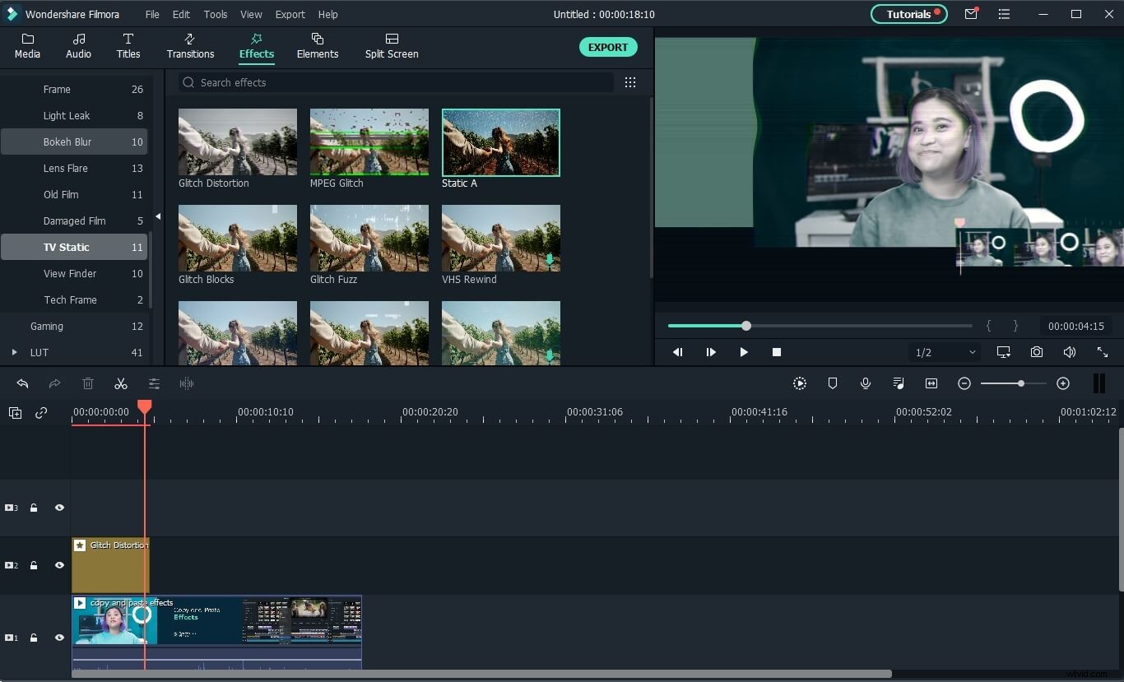Select the Split (scissors) tool

coord(121,383)
